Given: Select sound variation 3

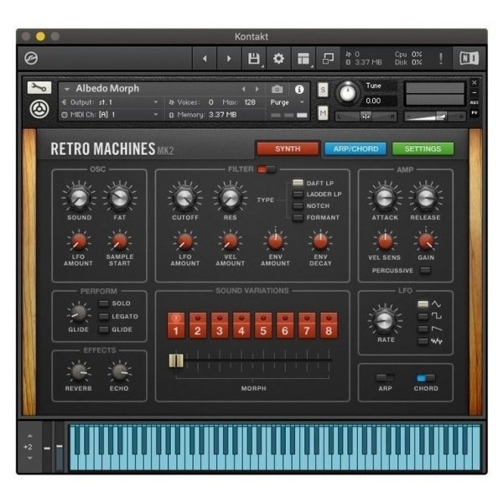Looking at the screenshot, I should coord(220,325).
